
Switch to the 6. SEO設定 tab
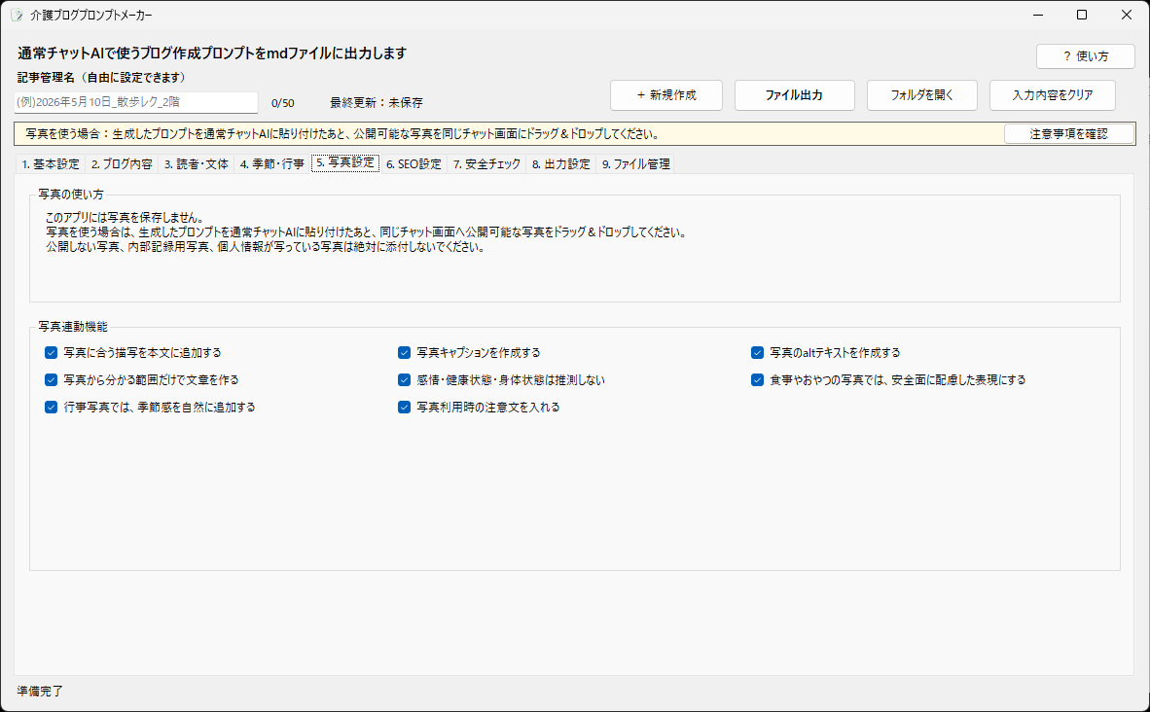[413, 164]
